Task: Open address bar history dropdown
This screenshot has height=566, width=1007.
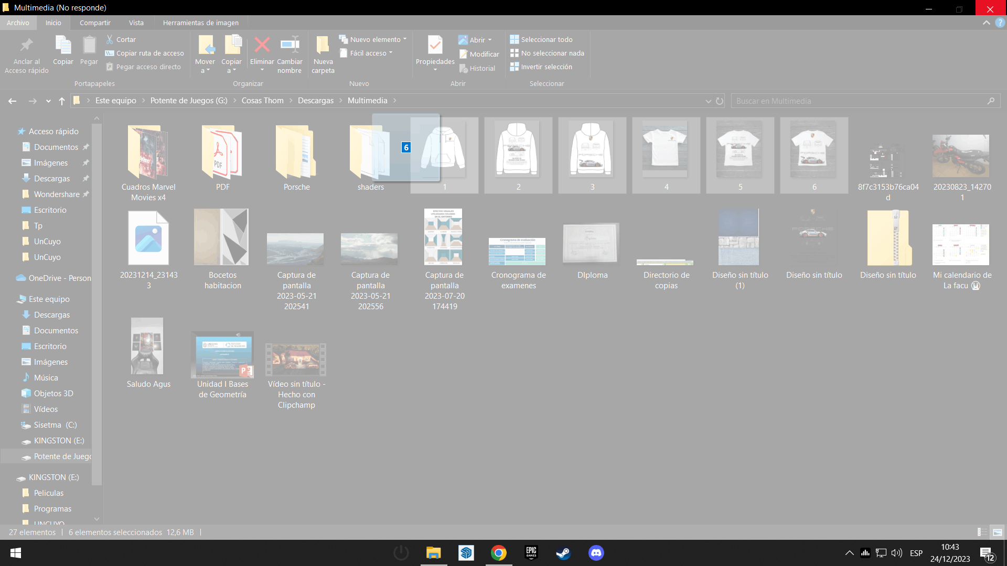Action: pyautogui.click(x=708, y=101)
